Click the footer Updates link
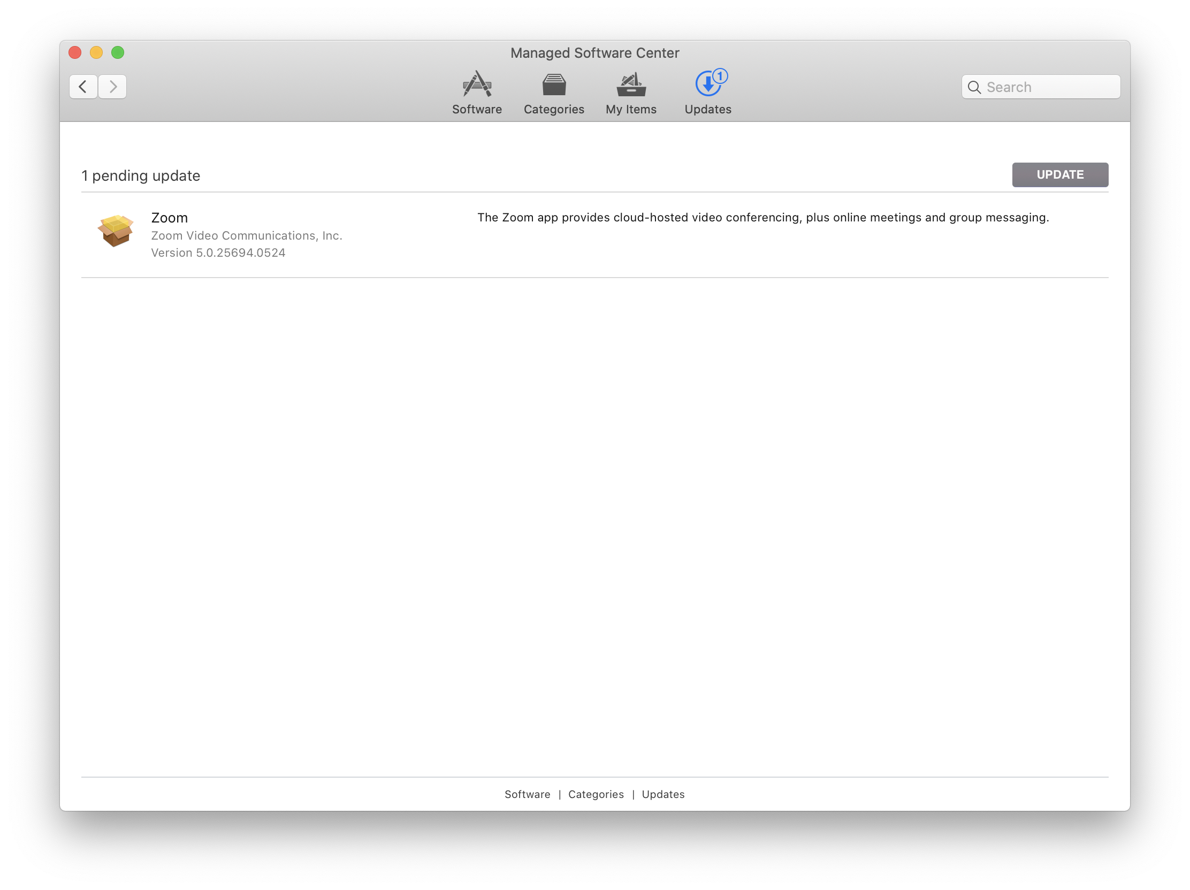 [663, 794]
